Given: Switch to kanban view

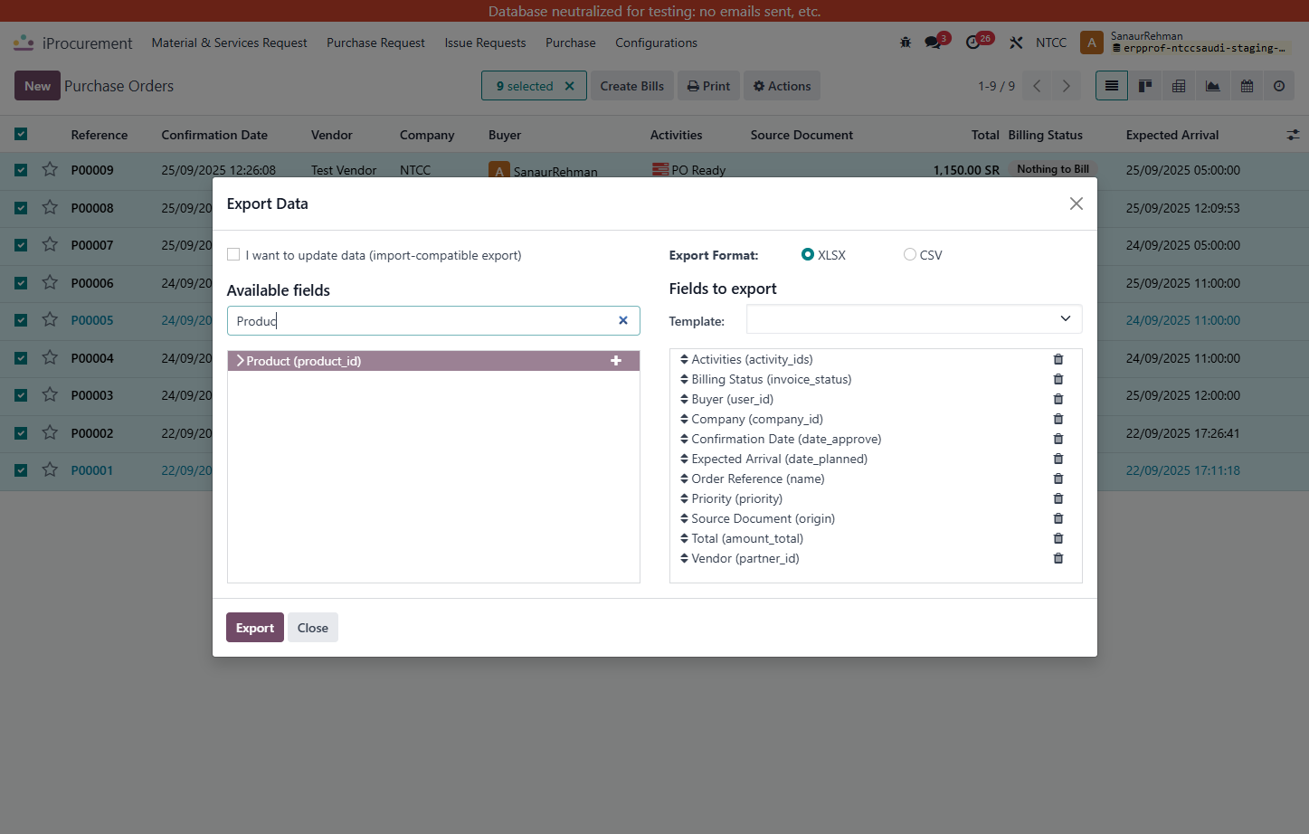Looking at the screenshot, I should (x=1145, y=86).
